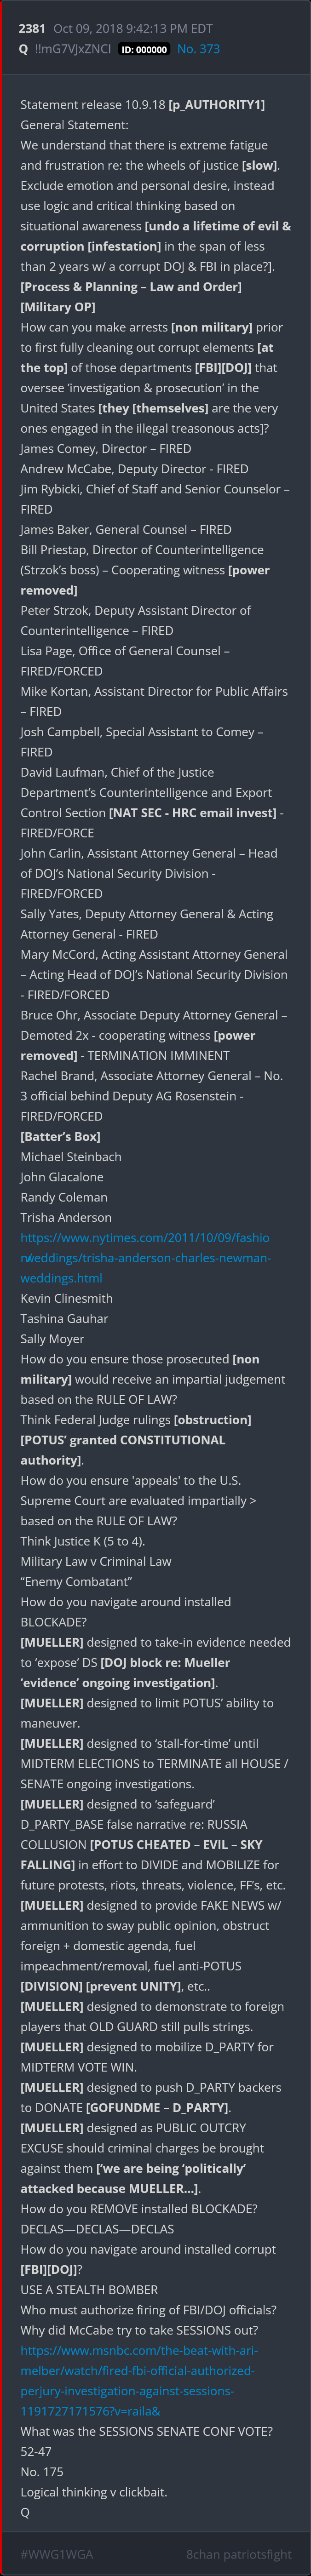Click the DECLAS—DECLAS—DECLAS line

[x=97, y=2228]
